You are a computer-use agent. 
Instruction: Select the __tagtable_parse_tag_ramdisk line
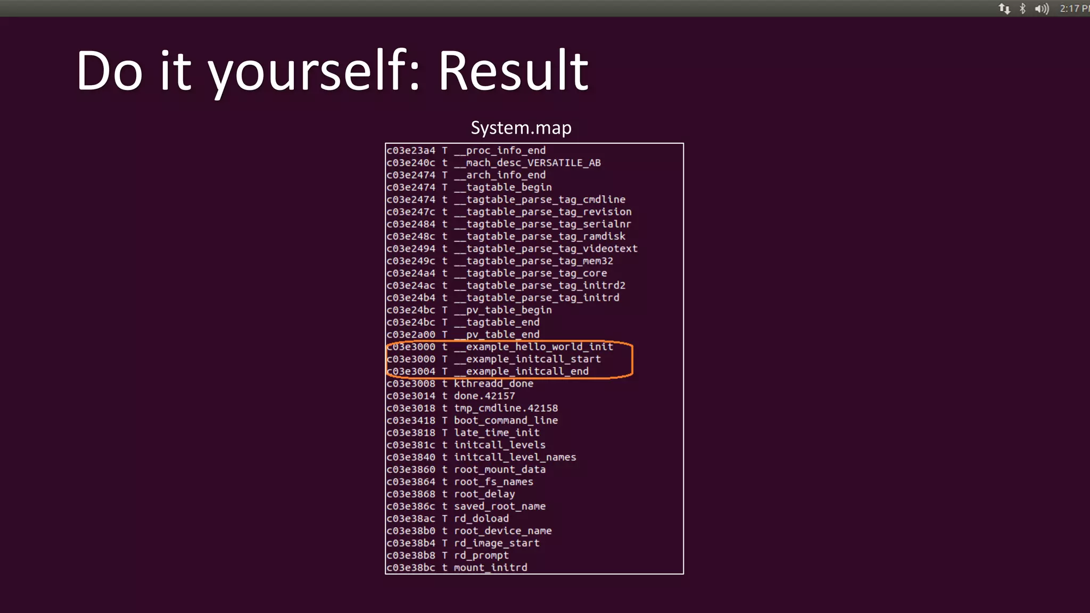[x=506, y=236]
